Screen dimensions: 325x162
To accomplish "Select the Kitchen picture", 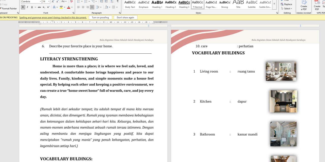I will 283,102.
